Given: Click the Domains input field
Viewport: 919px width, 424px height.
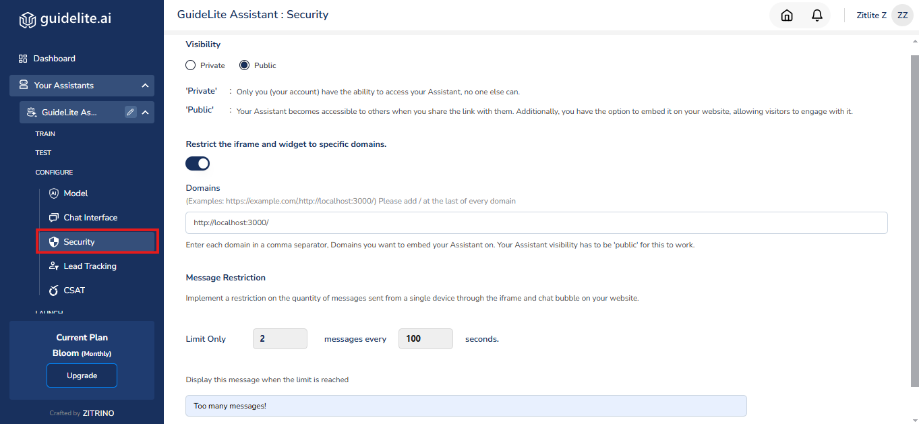Looking at the screenshot, I should (536, 222).
